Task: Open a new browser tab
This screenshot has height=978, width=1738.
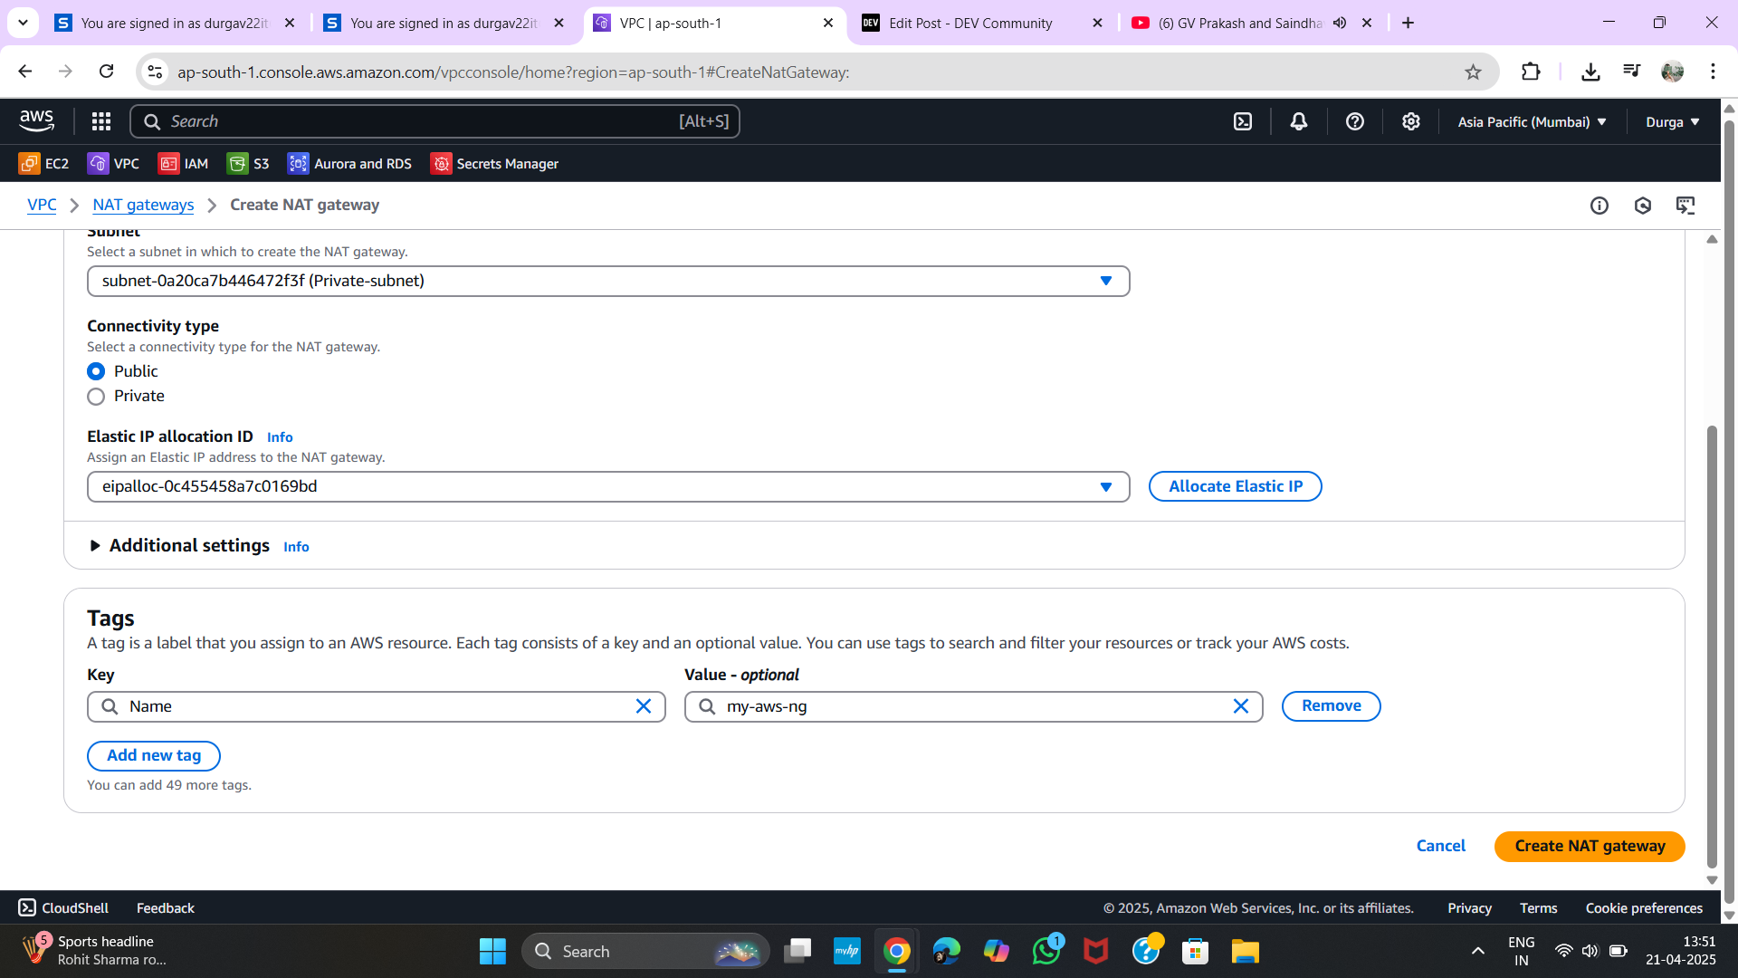Action: click(x=1408, y=23)
